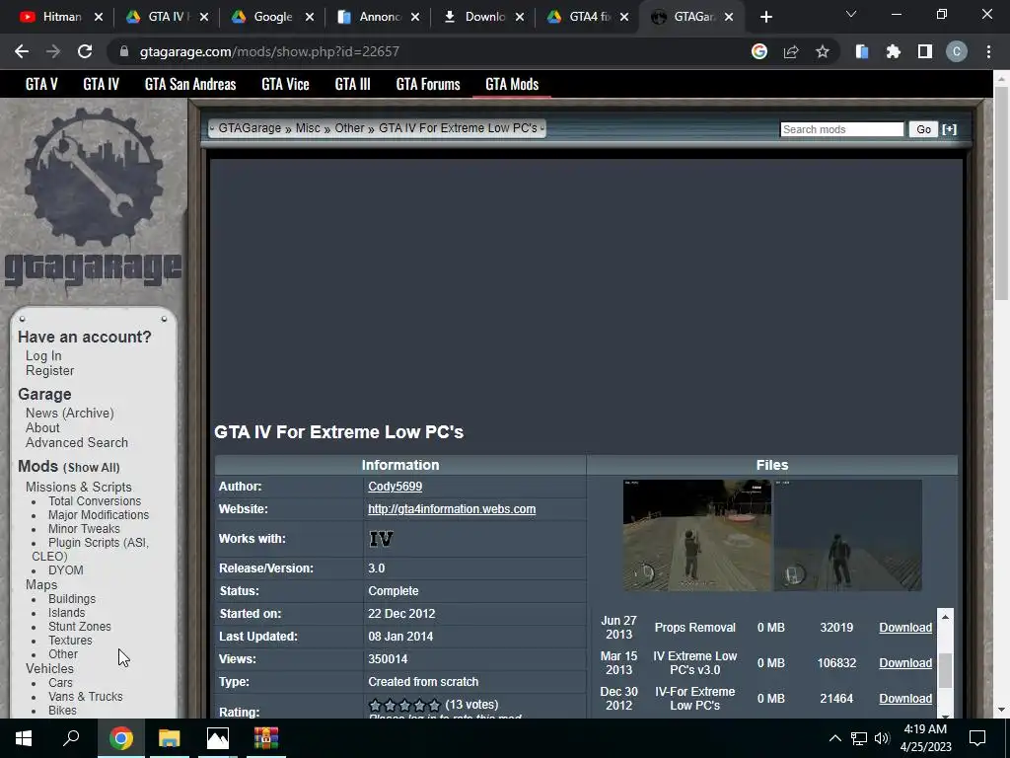1010x758 pixels.
Task: Open the GTA V site menu
Action: coord(41,84)
